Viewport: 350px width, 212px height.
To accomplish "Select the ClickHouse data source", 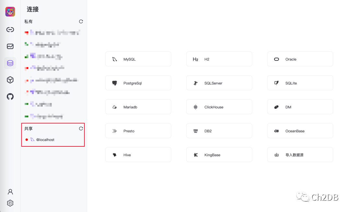I will coord(219,107).
